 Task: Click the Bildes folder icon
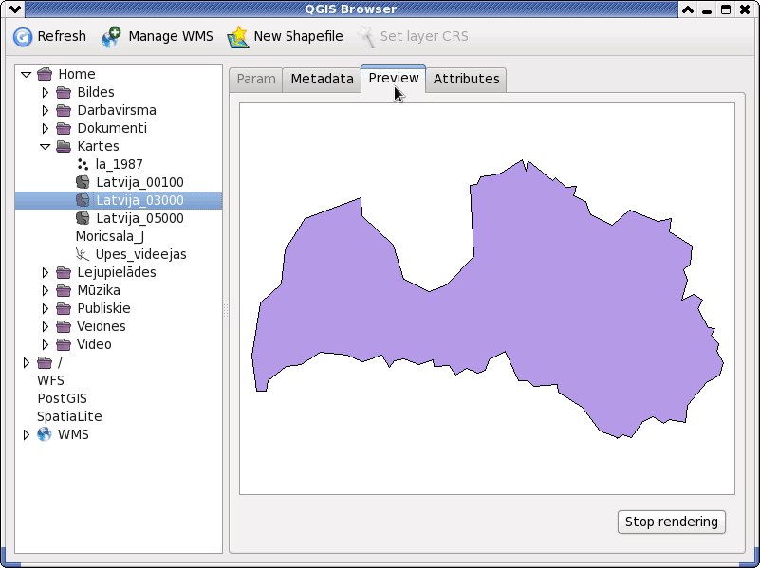point(64,92)
